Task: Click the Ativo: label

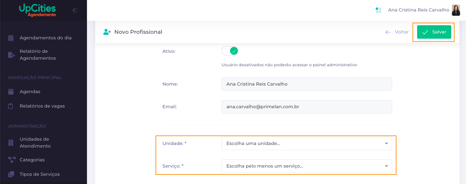Action: coord(169,51)
